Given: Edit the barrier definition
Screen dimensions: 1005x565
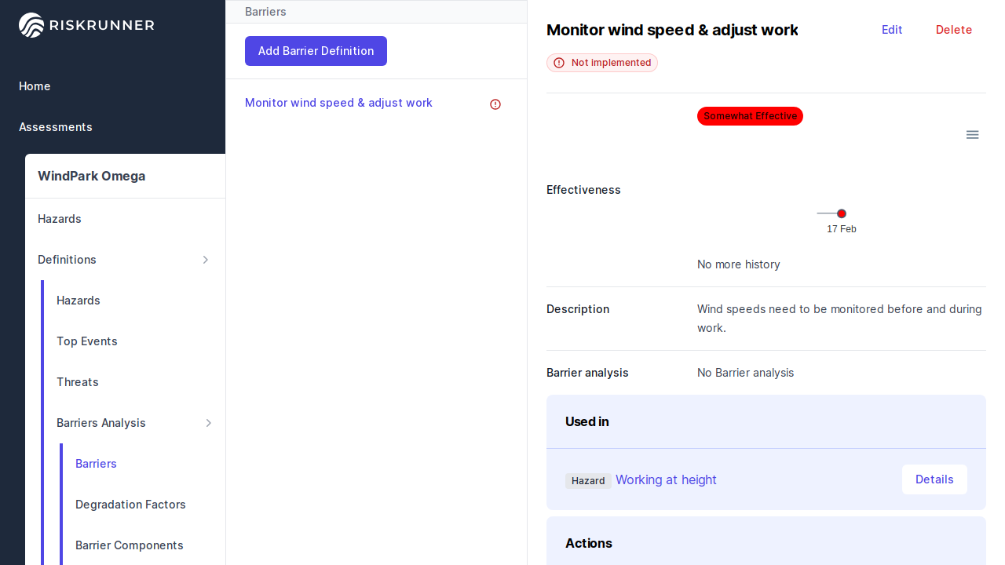Looking at the screenshot, I should click(x=892, y=30).
